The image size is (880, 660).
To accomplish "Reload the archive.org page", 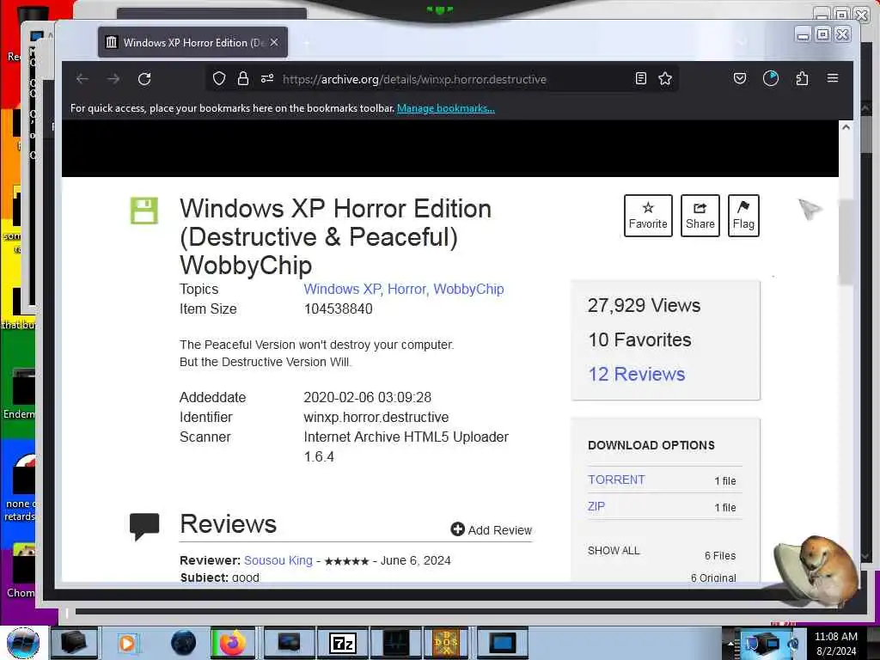I will (x=144, y=79).
